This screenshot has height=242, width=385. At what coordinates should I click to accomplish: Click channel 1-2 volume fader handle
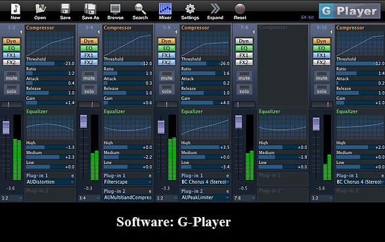pos(6,127)
